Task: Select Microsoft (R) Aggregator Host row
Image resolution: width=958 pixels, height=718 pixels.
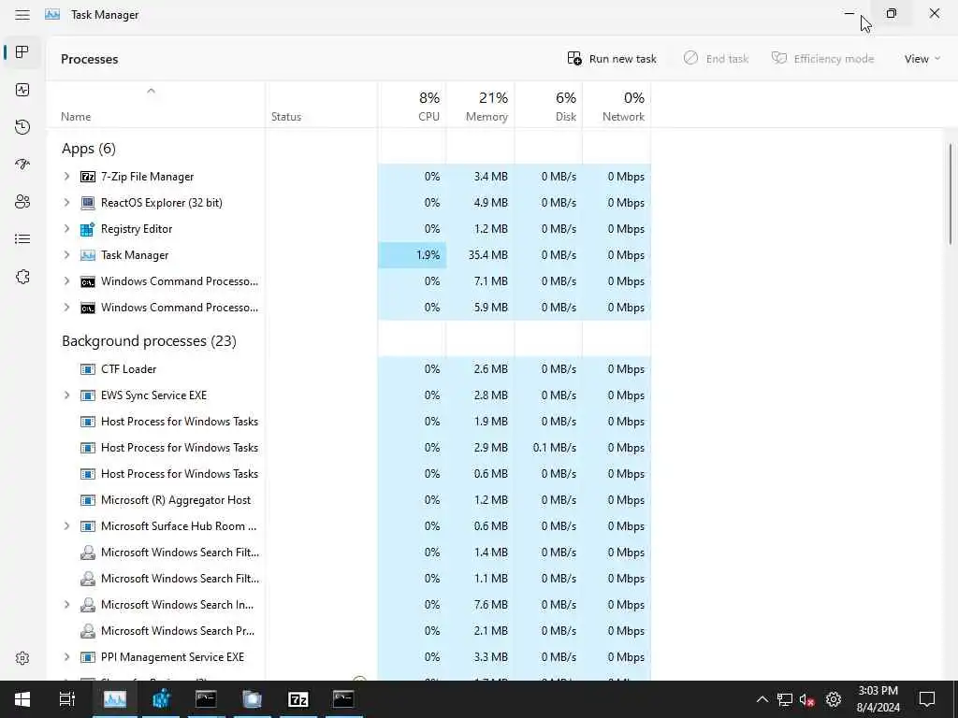Action: [x=349, y=500]
